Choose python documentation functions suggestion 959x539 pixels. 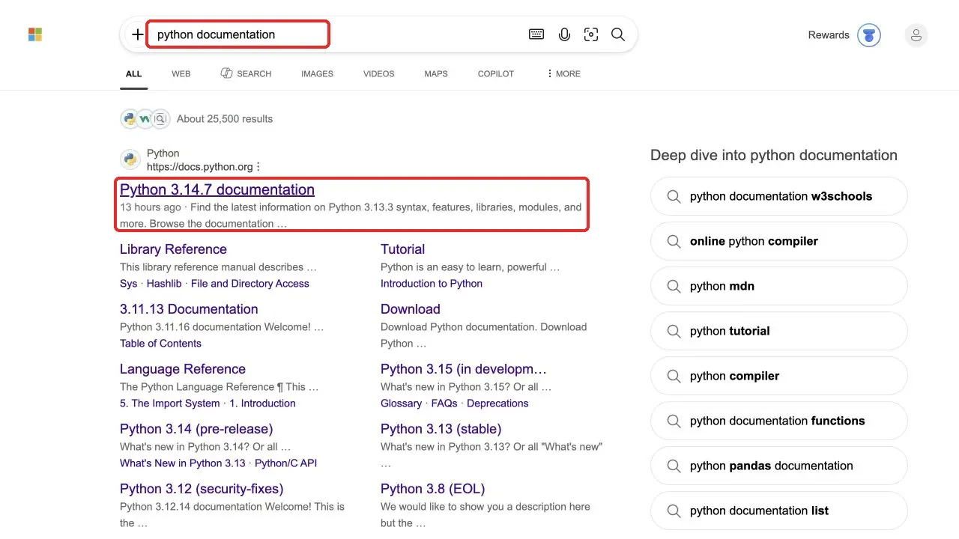pyautogui.click(x=779, y=421)
